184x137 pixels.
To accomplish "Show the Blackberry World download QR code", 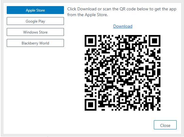I will [x=35, y=43].
